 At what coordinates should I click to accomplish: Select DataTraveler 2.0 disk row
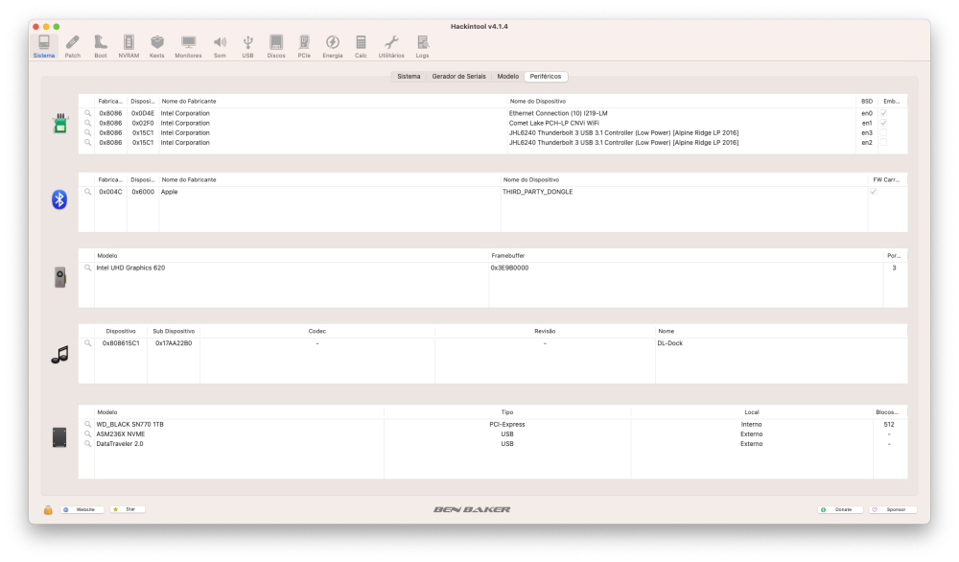point(492,443)
